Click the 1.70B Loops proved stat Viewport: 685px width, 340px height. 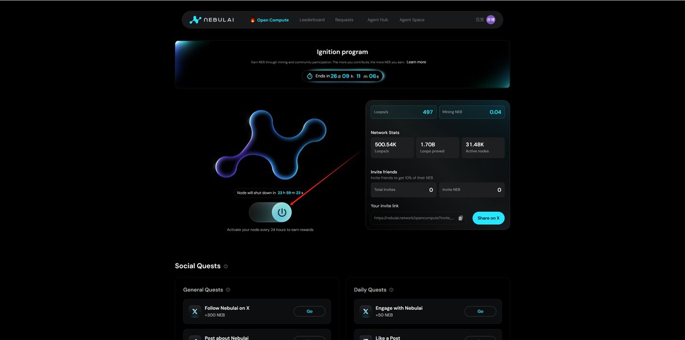(x=438, y=148)
